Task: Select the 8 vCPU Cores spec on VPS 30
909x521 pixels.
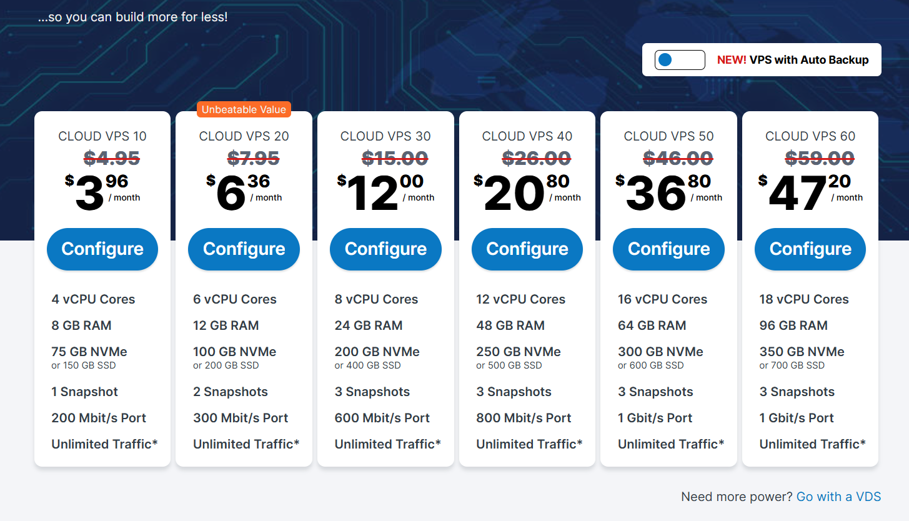Action: point(376,299)
